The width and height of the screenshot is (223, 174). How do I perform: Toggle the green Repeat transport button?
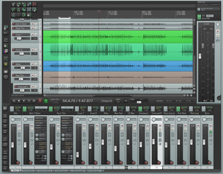[46, 101]
